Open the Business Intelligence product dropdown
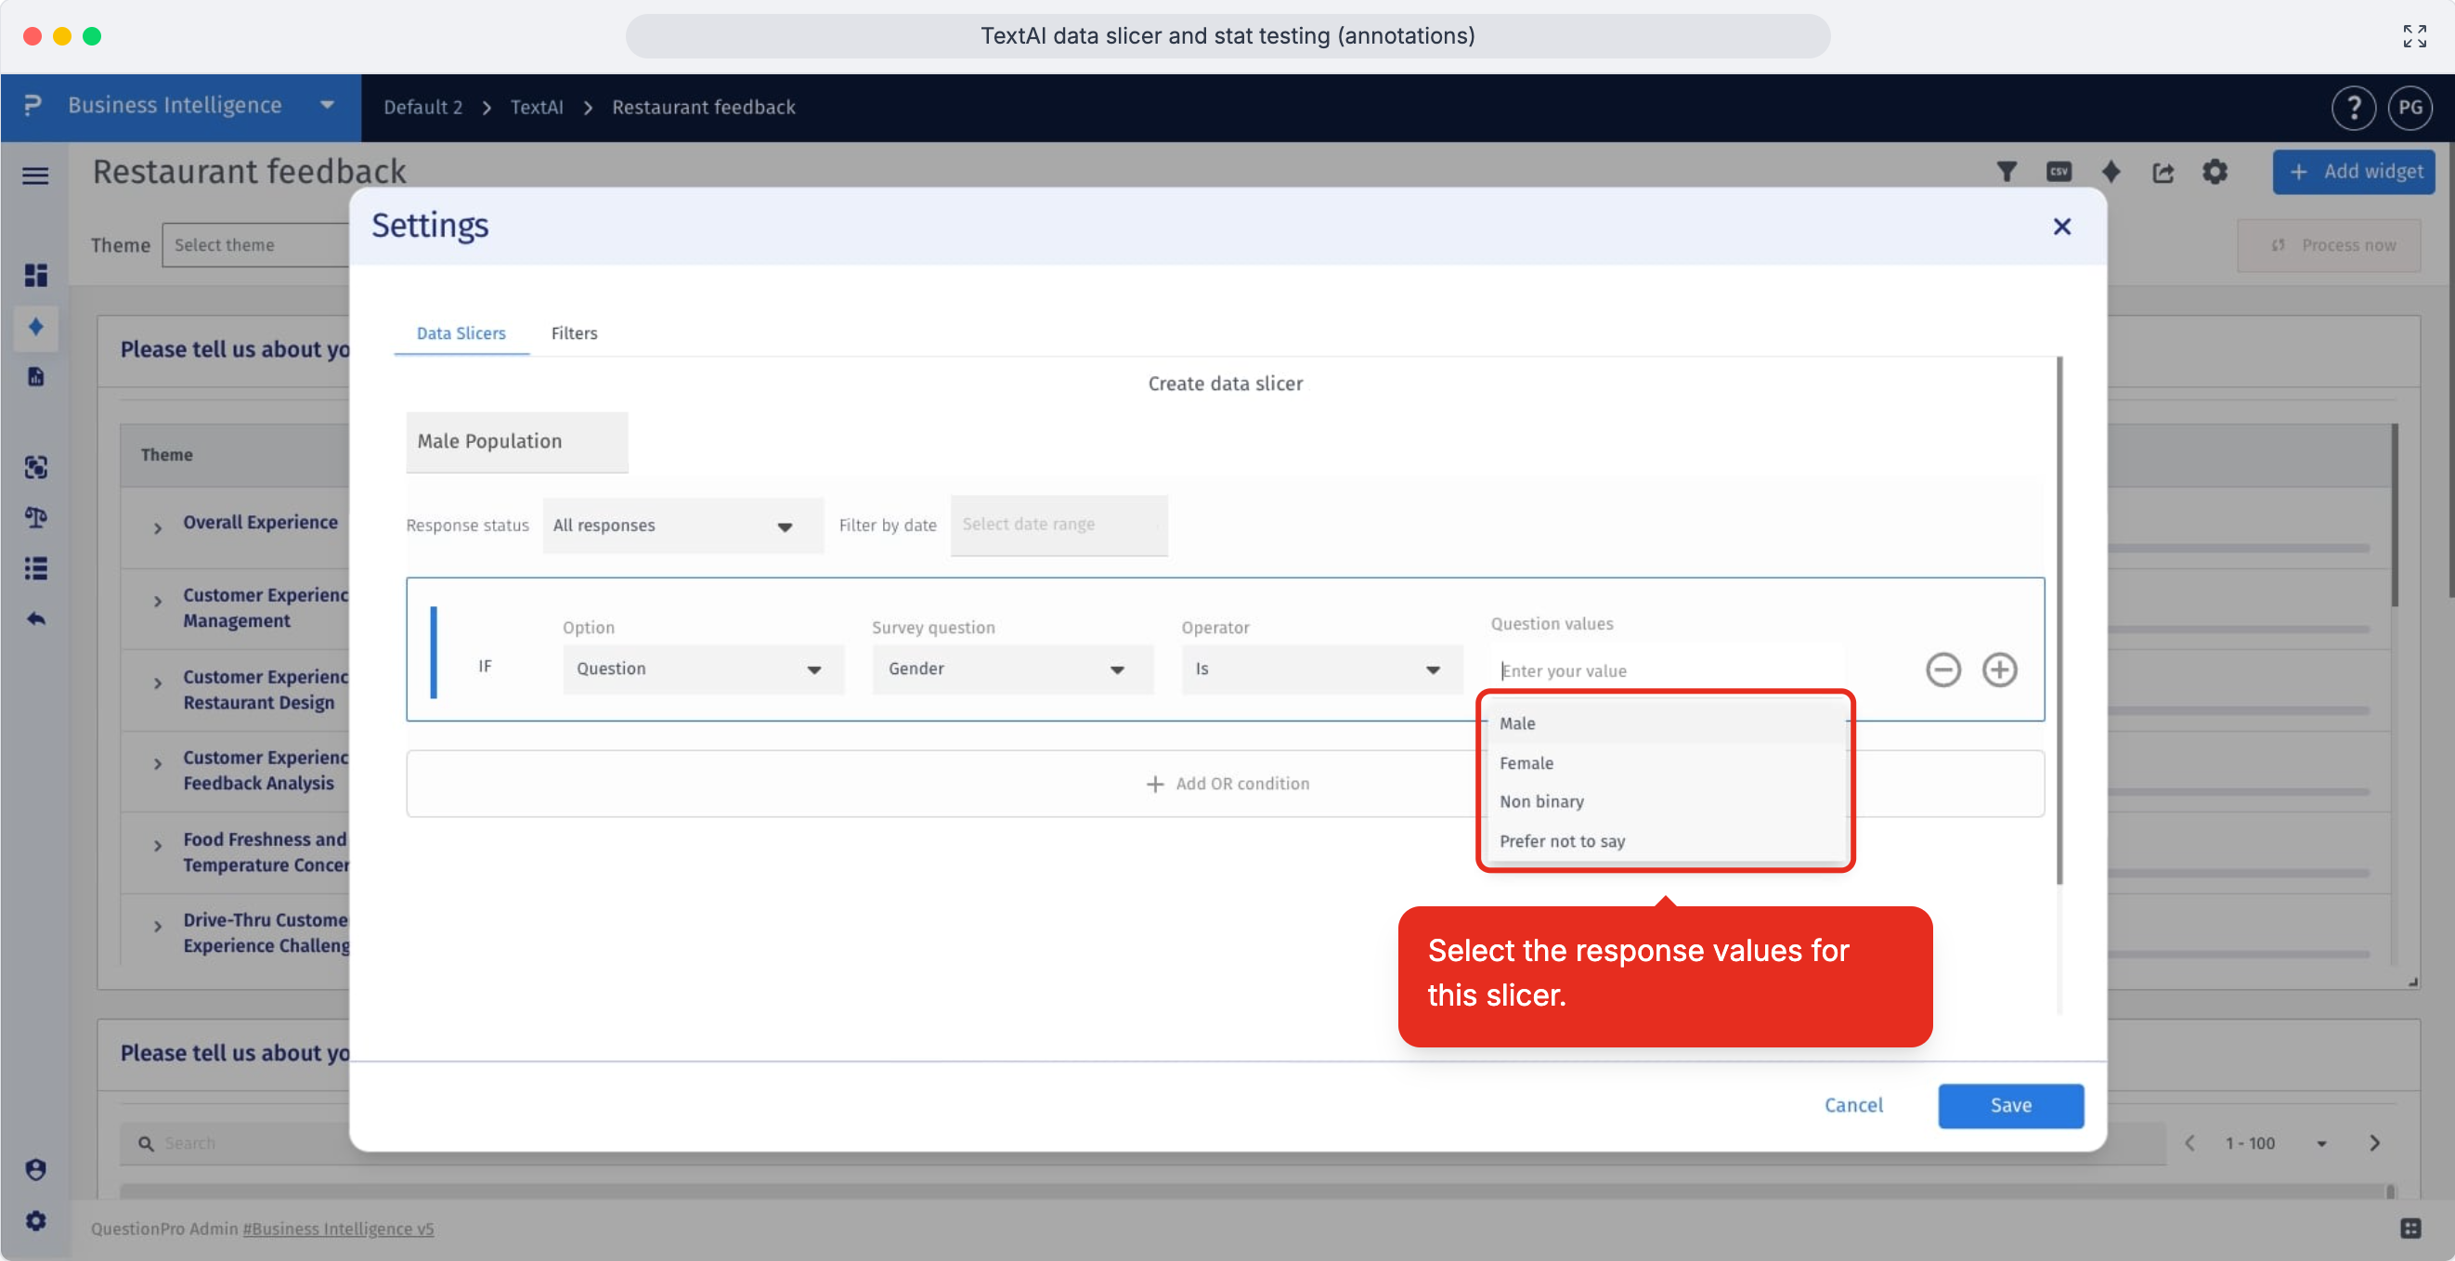This screenshot has width=2455, height=1261. (181, 107)
